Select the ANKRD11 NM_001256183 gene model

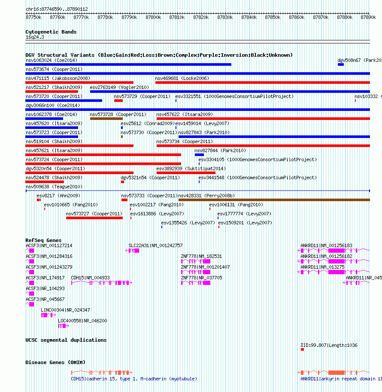point(333,251)
